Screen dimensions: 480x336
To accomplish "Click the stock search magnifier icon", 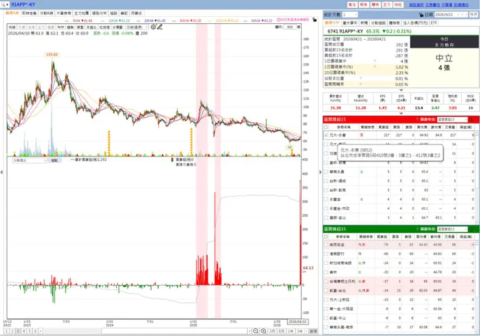I will pyautogui.click(x=3, y=5).
